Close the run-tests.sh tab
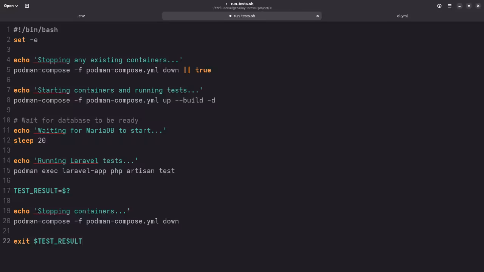 click(318, 16)
